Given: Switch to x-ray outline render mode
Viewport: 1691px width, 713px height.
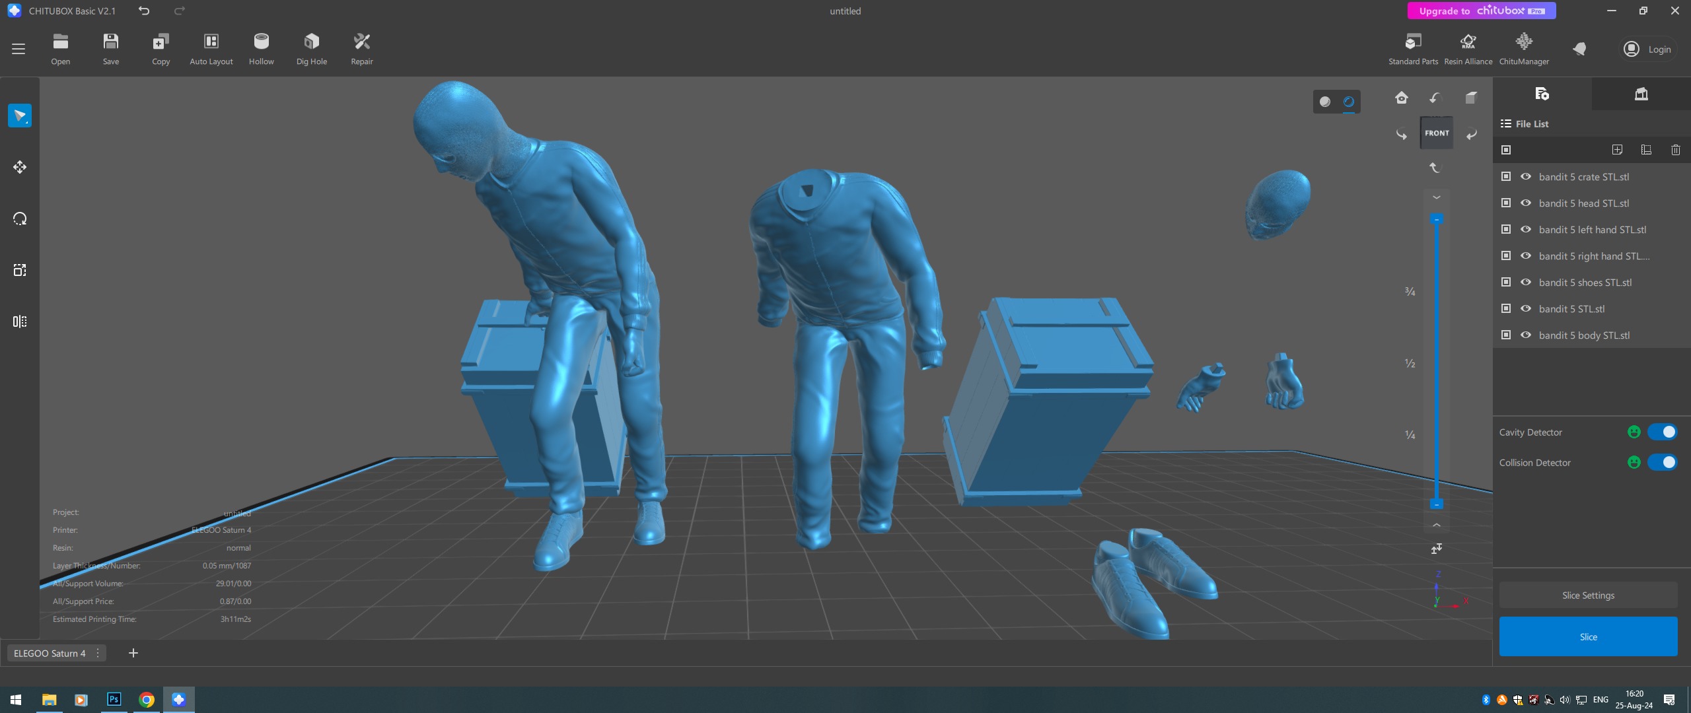Looking at the screenshot, I should coord(1349,102).
